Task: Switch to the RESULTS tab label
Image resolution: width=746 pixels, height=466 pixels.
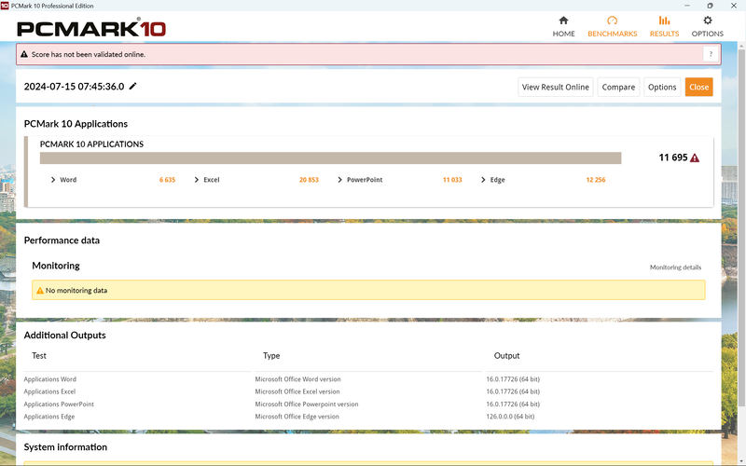Action: [664, 34]
